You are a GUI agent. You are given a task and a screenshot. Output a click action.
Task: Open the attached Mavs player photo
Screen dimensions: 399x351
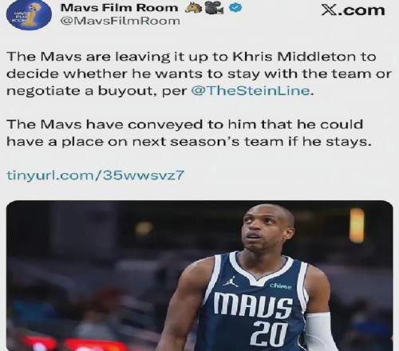click(x=199, y=276)
